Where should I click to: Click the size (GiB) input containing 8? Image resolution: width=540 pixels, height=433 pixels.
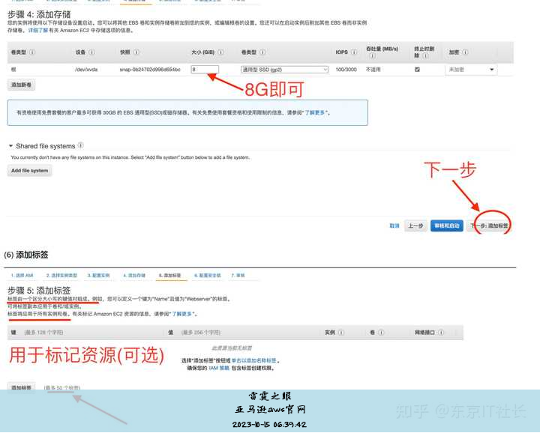pos(205,70)
